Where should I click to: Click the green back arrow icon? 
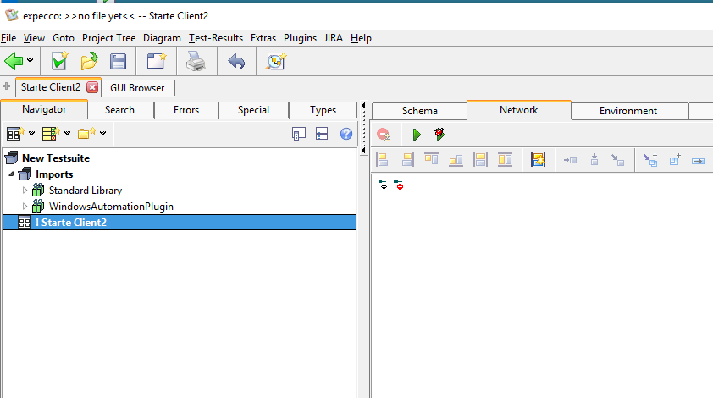tap(14, 61)
